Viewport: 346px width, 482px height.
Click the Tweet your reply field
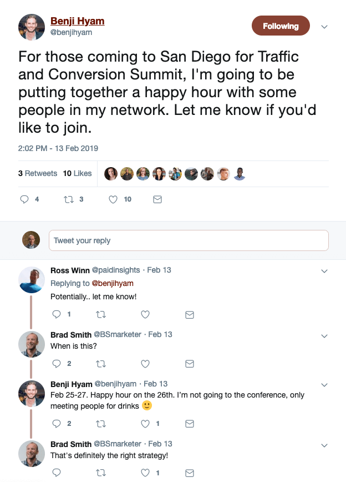point(189,240)
